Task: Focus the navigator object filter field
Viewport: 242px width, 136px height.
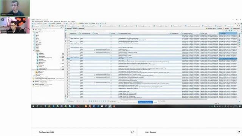Action: click(x=46, y=28)
